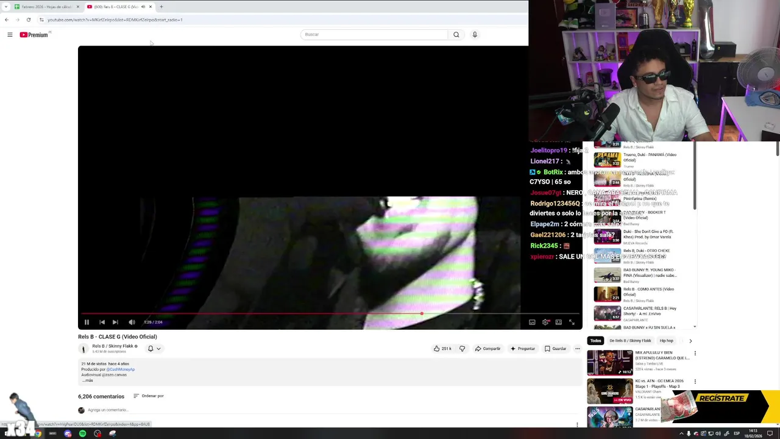Image resolution: width=780 pixels, height=439 pixels.
Task: Close the Febrero 2026 spreadsheet tab
Action: (x=78, y=7)
